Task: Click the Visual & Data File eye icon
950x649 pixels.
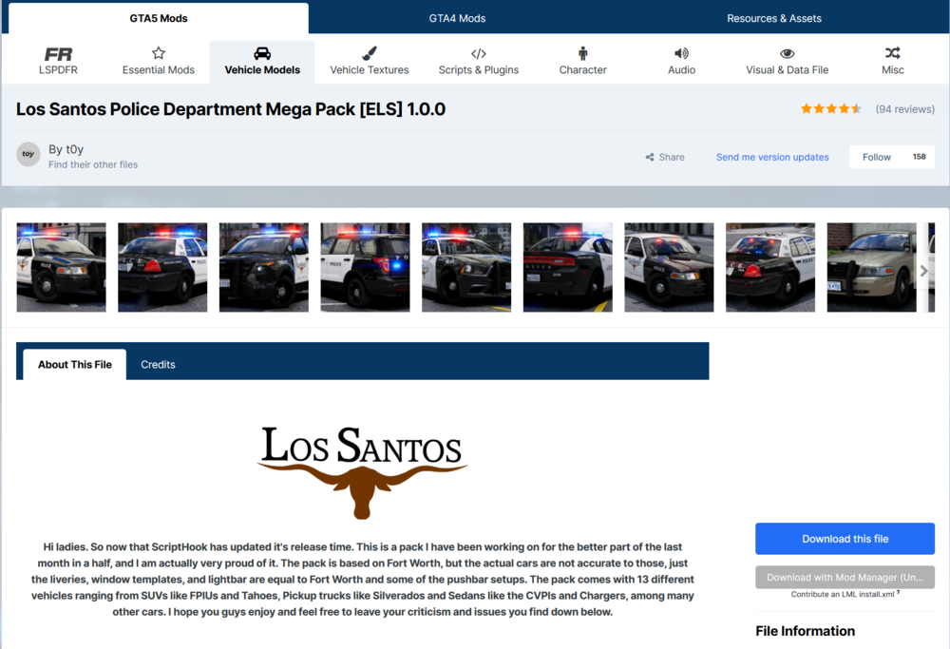Action: (x=787, y=53)
